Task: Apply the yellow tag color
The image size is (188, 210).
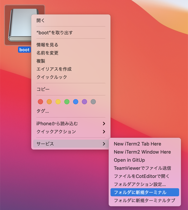Action: pos(58,102)
